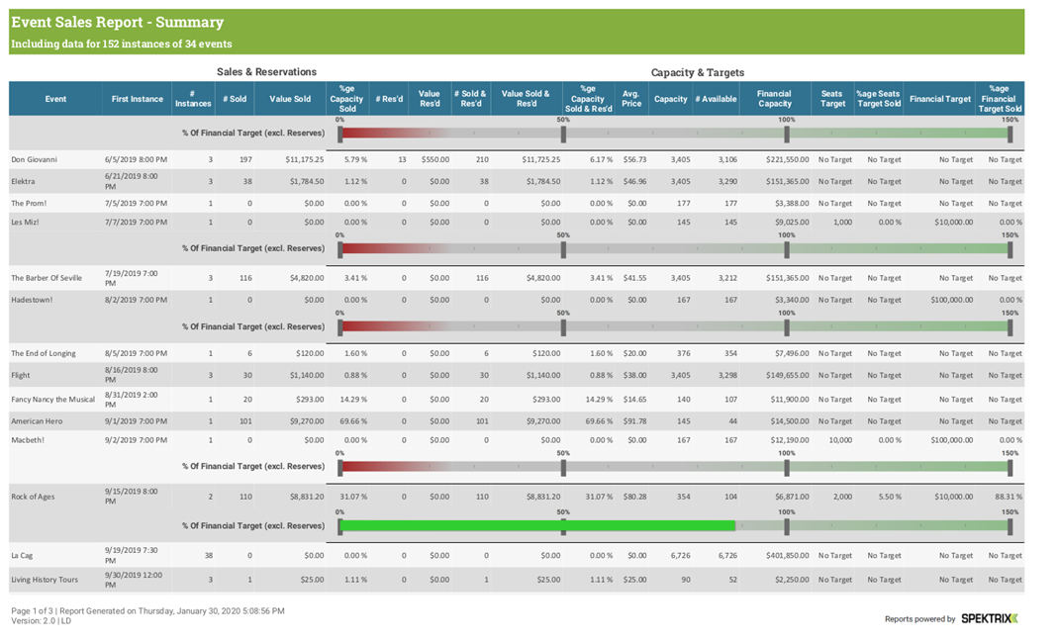Sort by the First Instance column header
Image resolution: width=1058 pixels, height=641 pixels.
point(137,99)
